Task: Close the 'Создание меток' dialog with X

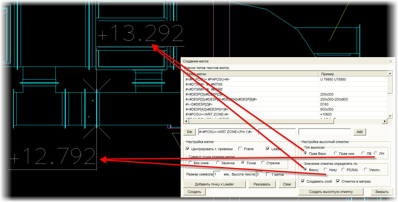Action: [391, 61]
